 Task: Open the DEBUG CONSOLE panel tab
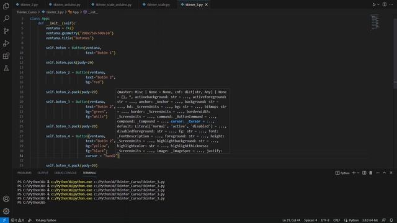coord(65,173)
